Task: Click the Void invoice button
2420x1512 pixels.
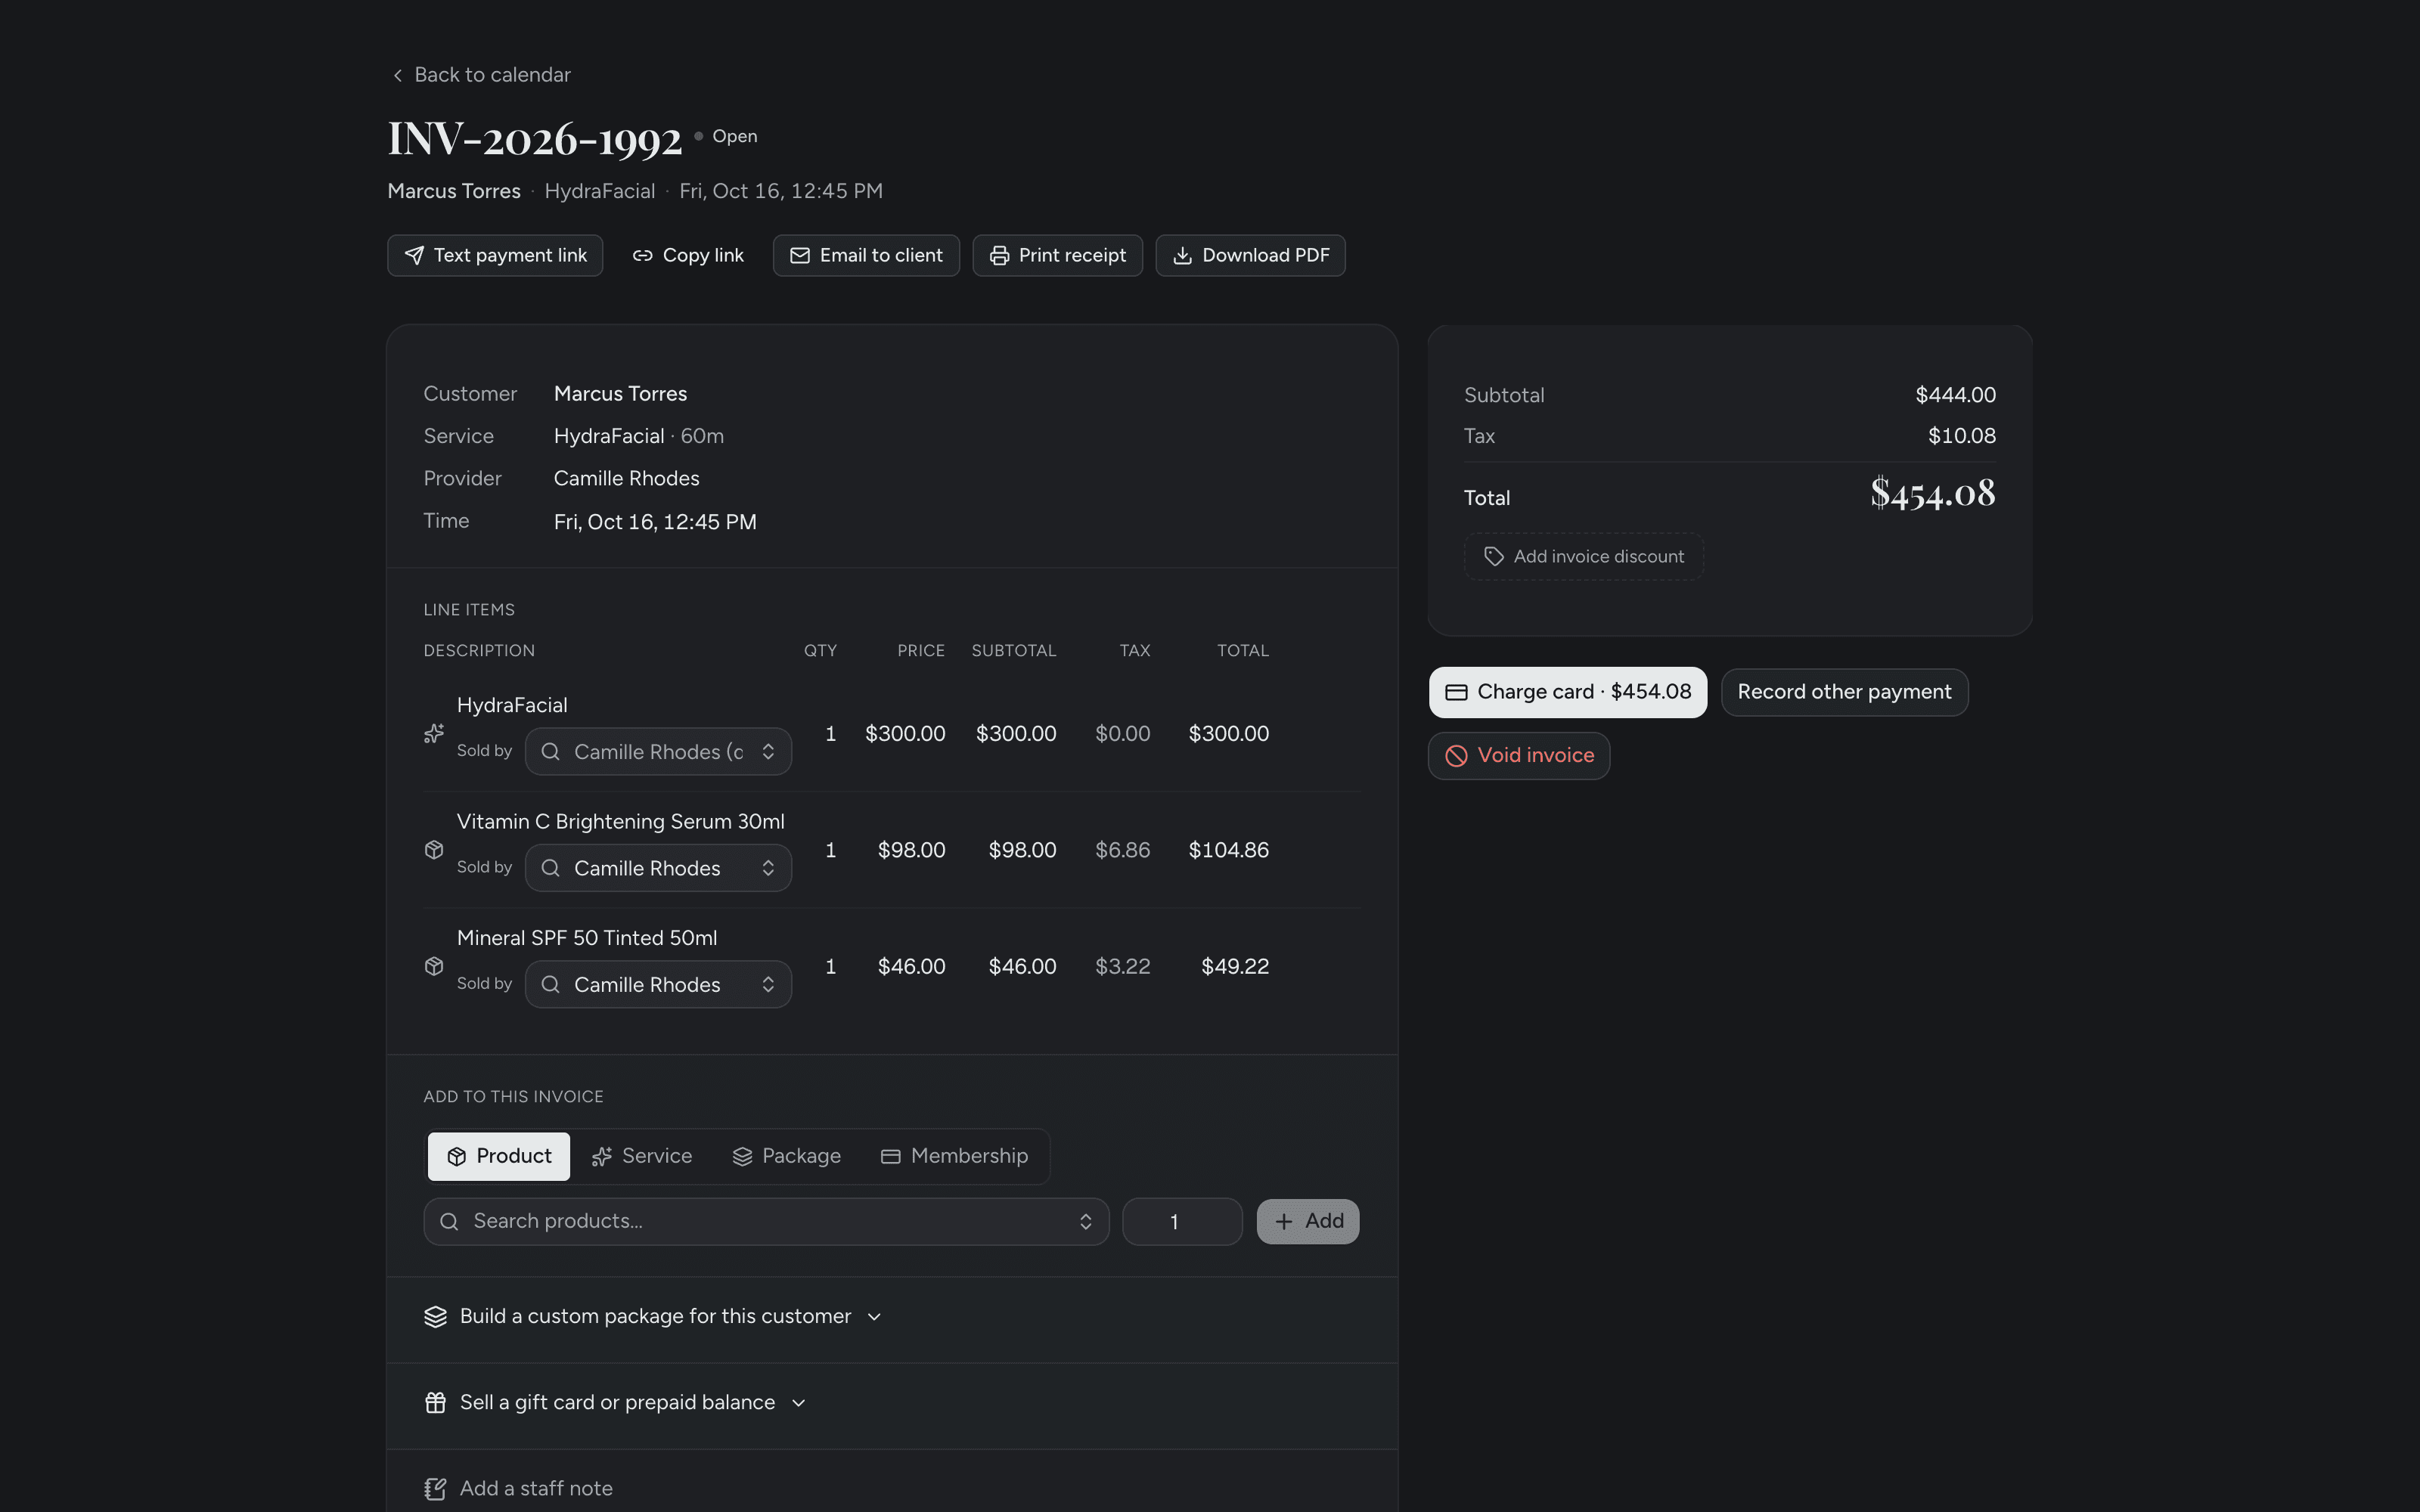Action: click(1519, 756)
